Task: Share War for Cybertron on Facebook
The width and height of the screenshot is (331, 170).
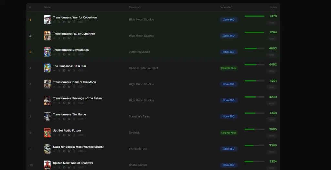Action: (x=64, y=22)
